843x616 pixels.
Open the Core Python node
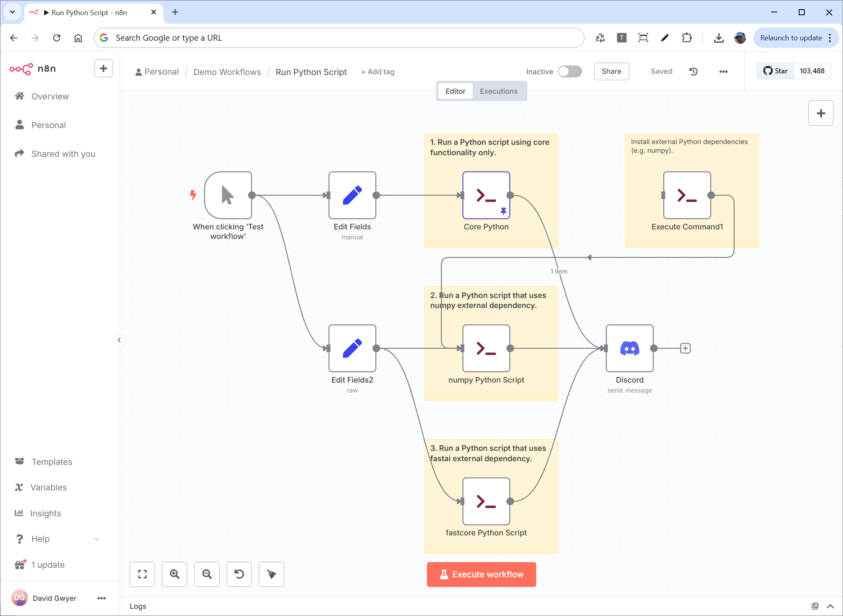tap(486, 195)
